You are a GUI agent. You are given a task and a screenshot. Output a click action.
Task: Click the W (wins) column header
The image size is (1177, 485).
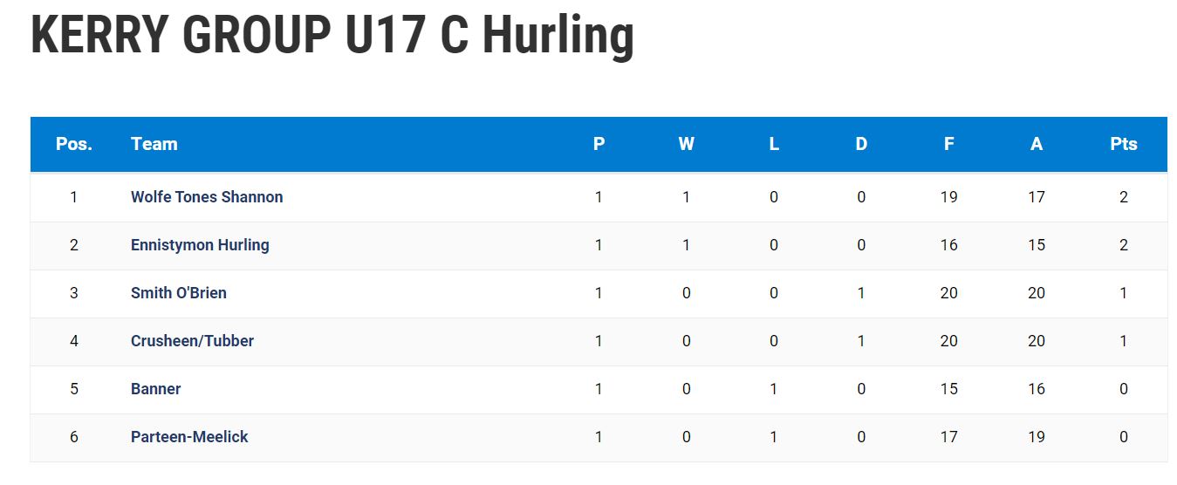[x=687, y=145]
